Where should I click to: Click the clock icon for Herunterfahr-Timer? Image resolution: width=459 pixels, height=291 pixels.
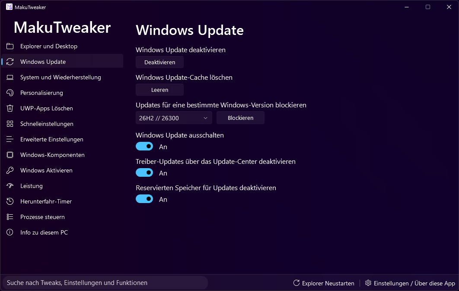[x=10, y=201]
